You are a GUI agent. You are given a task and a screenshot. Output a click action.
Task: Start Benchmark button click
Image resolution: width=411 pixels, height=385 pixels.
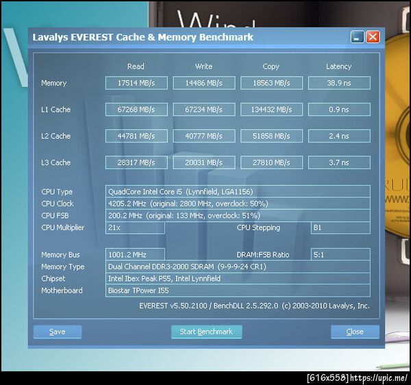pos(206,332)
